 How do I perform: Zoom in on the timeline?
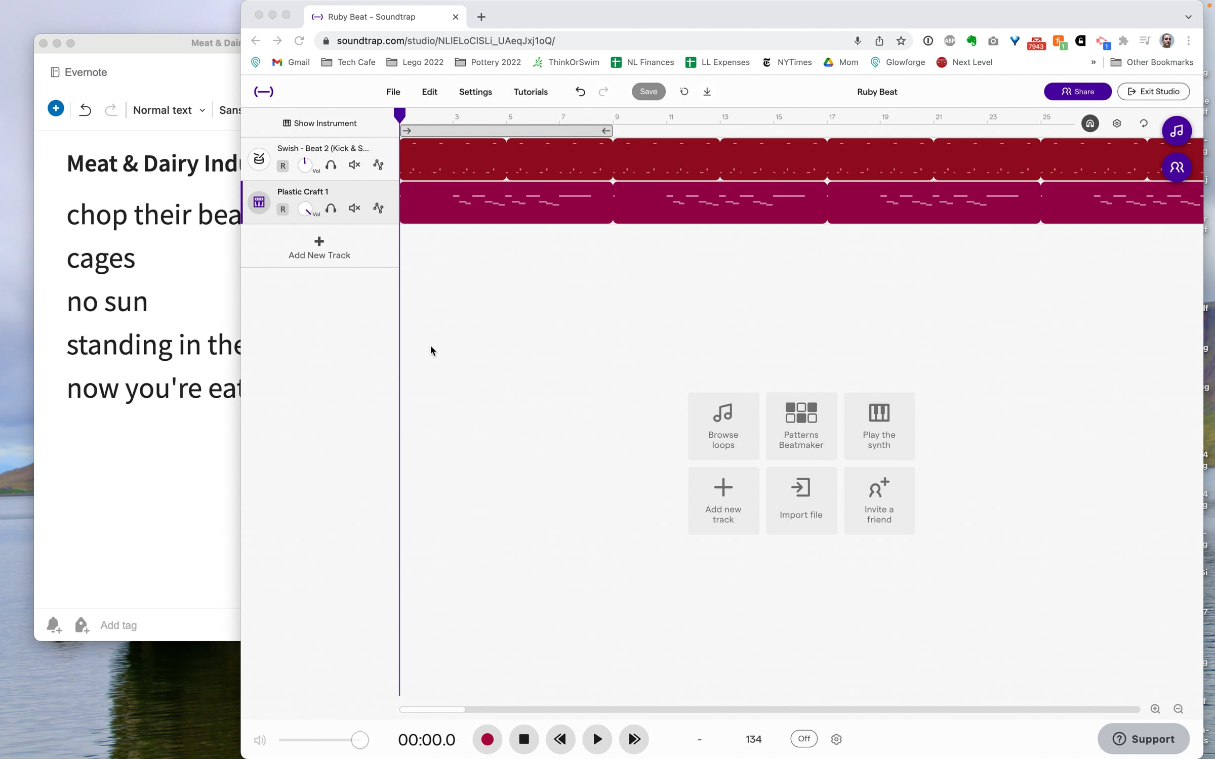(x=1155, y=709)
